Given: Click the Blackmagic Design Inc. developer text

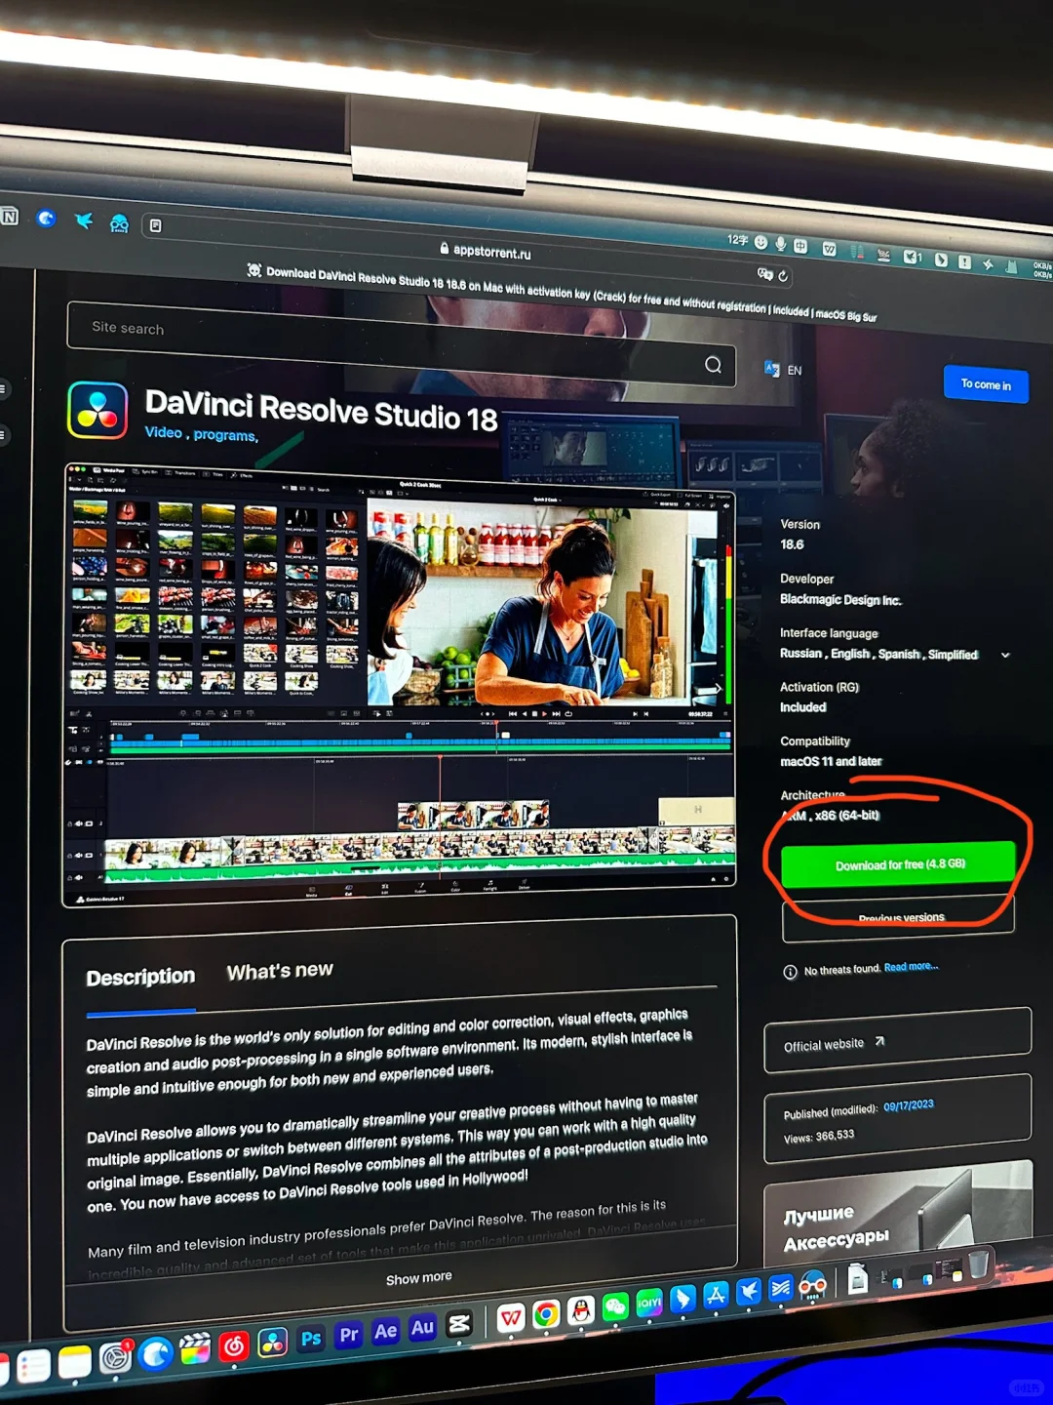Looking at the screenshot, I should [x=840, y=600].
